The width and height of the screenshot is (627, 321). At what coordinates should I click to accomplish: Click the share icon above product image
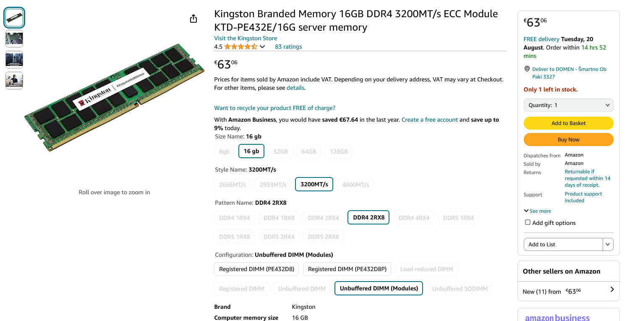tap(193, 18)
